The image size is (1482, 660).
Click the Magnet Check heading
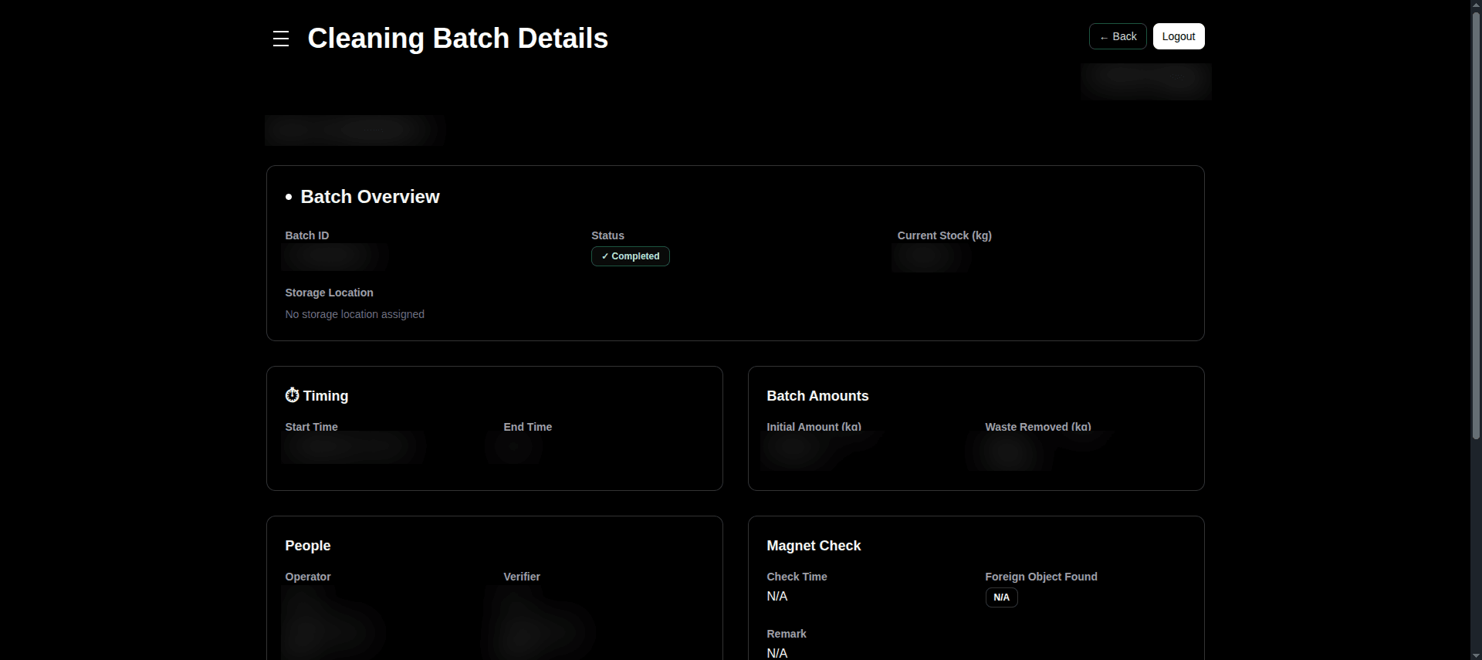tap(814, 546)
